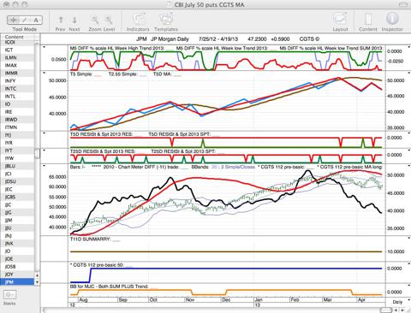411x313 pixels.
Task: Zoom in using Zoom Level magnifier
Action: coord(109,20)
